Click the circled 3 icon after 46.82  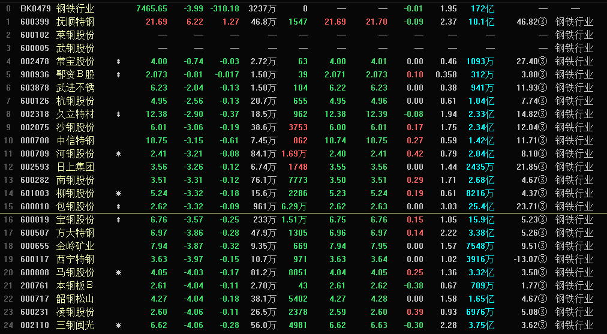point(543,22)
